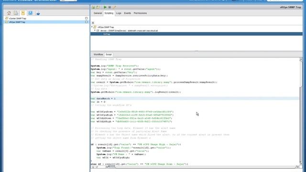The height and width of the screenshot is (172, 306).
Task: Click line 'var key = event.getValue'
Action: pyautogui.click(x=114, y=72)
